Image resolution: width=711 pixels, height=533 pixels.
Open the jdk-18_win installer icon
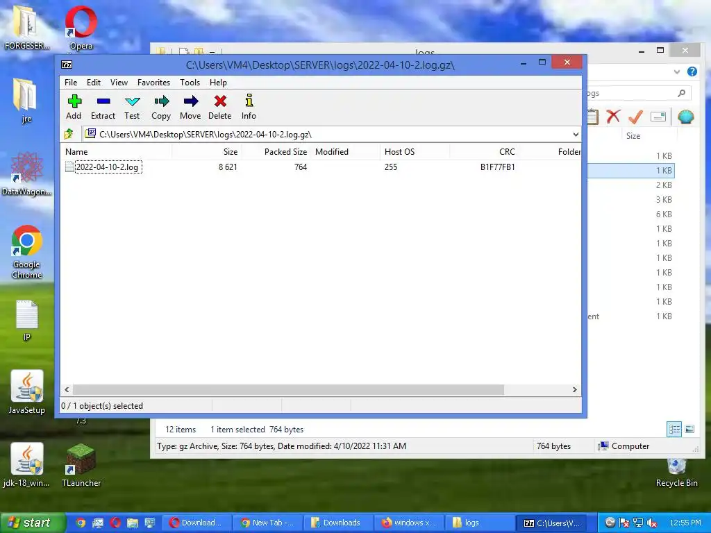27,465
